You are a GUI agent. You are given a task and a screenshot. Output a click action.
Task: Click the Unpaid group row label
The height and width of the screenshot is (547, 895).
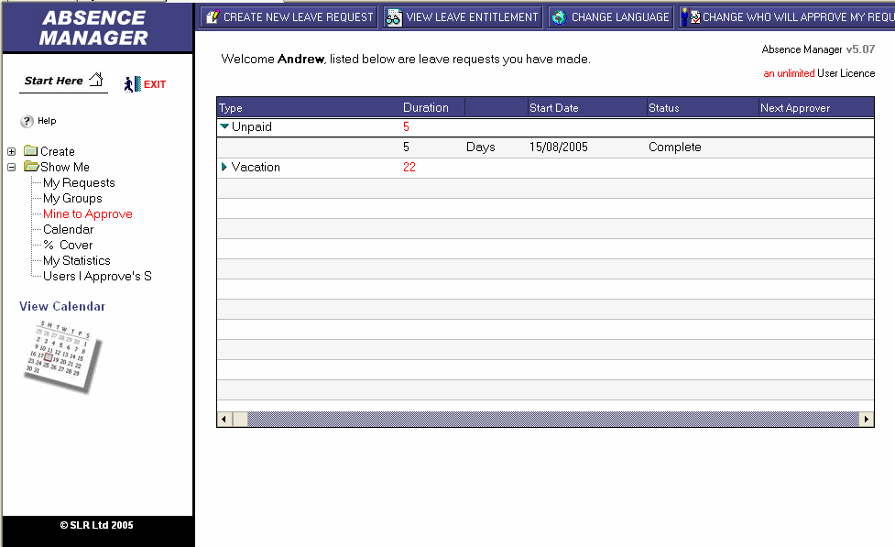251,126
